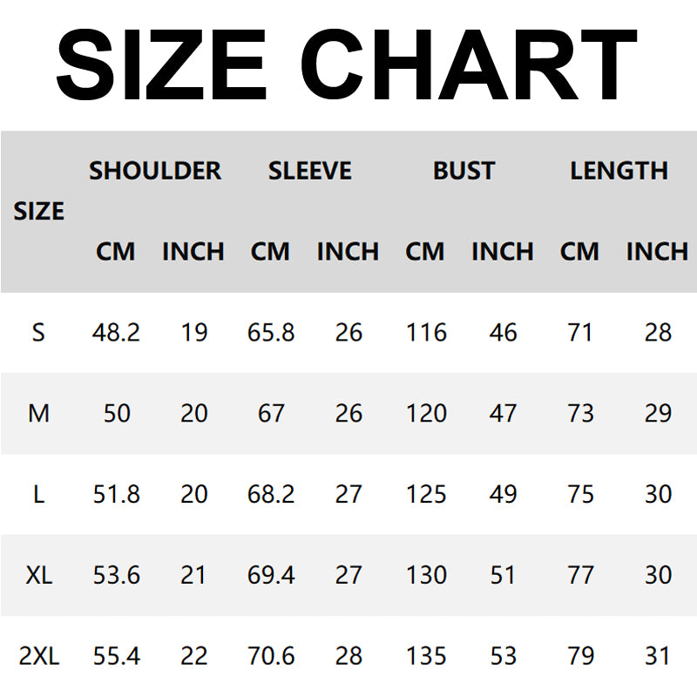Click the 48.2 shoulder CM value
Screen dimensions: 697x697
click(x=116, y=332)
